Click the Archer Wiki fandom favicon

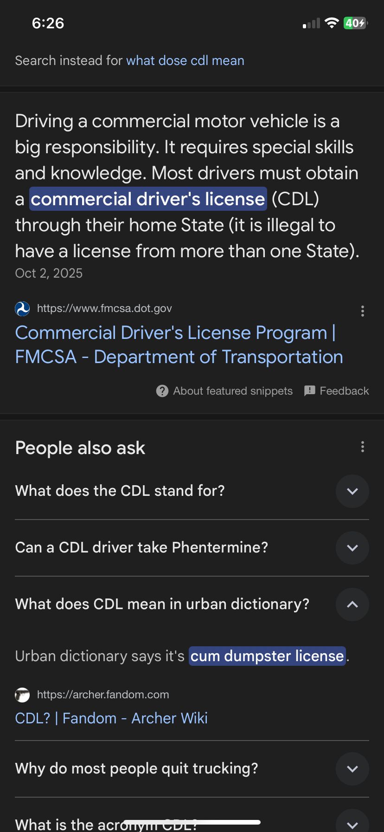tap(22, 695)
